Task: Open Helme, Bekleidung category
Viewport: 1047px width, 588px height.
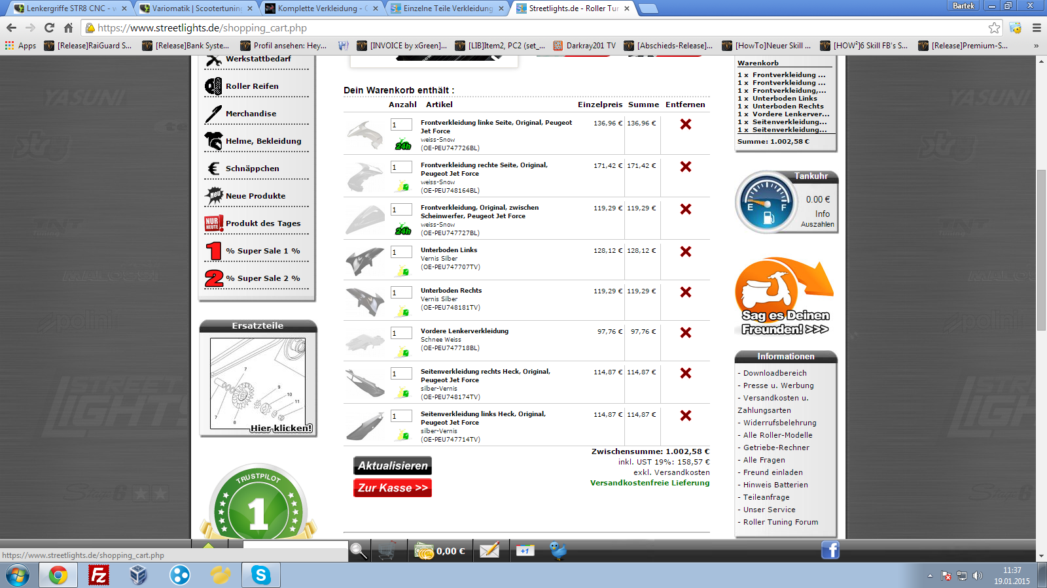Action: click(x=264, y=141)
